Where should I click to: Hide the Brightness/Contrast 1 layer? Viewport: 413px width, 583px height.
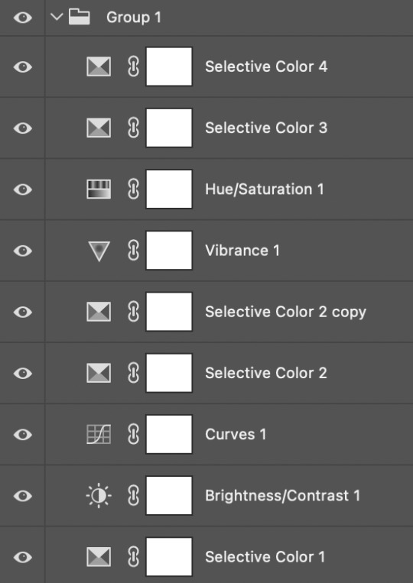click(23, 496)
